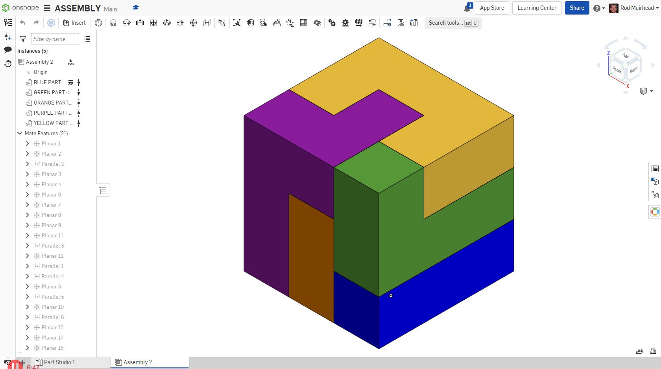Click the Search tools box
The width and height of the screenshot is (661, 369).
pos(453,23)
